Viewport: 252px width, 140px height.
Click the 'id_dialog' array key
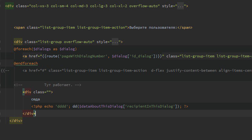[x=141, y=56]
